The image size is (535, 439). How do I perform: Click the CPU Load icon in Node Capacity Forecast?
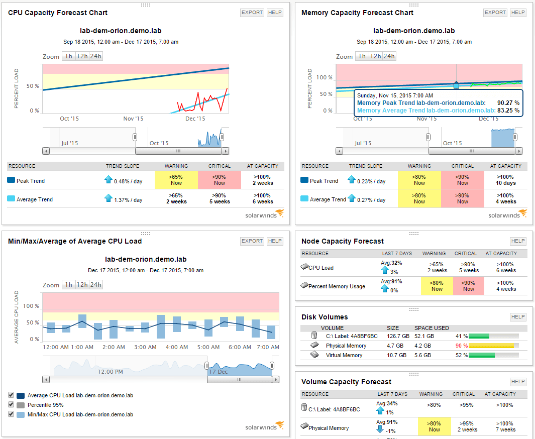pos(303,266)
